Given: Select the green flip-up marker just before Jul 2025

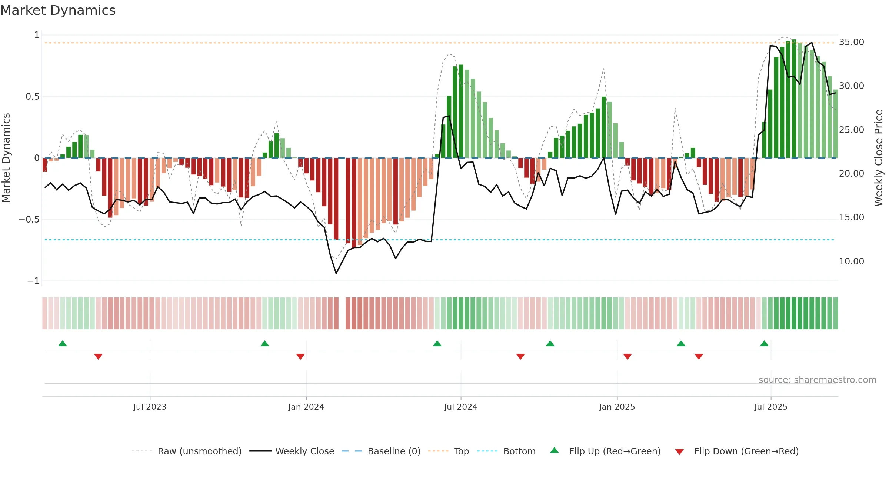Looking at the screenshot, I should (764, 343).
